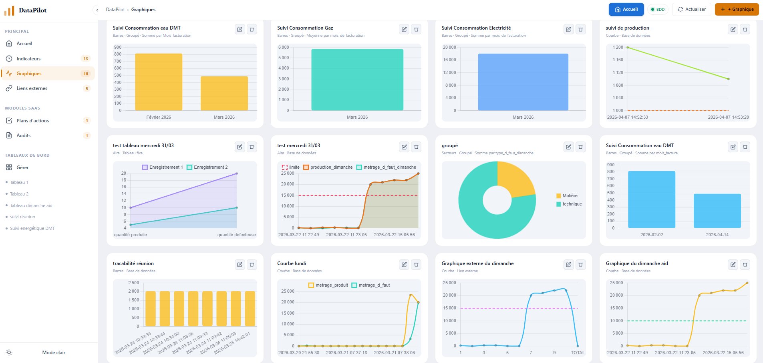
Task: Delete the Suivi Consommation Electricité chart
Action: click(580, 29)
